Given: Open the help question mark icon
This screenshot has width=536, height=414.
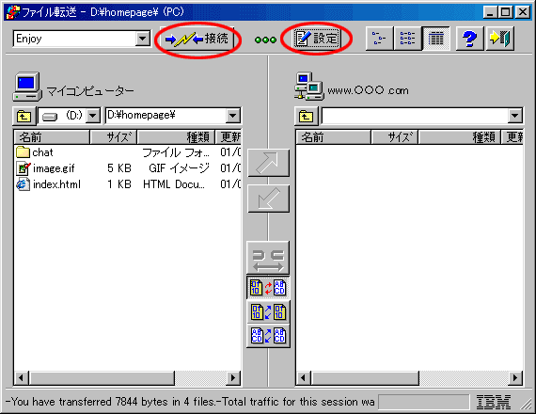Looking at the screenshot, I should [x=469, y=39].
